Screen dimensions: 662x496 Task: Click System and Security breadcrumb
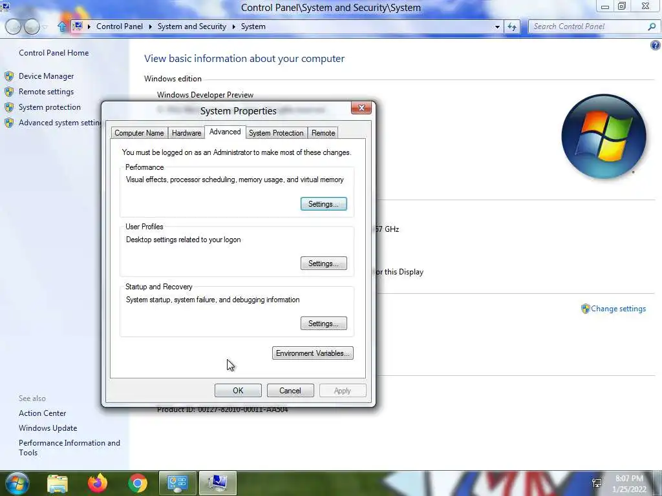191,26
